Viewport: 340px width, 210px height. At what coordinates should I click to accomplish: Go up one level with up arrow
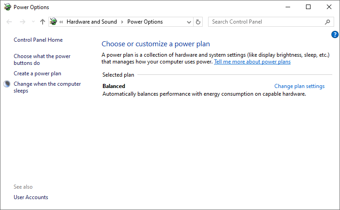click(x=43, y=22)
